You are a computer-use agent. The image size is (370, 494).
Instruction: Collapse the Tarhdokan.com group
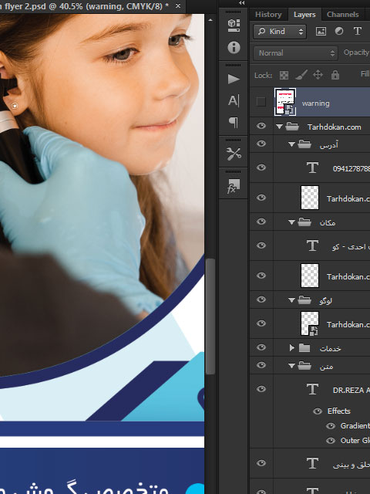279,127
